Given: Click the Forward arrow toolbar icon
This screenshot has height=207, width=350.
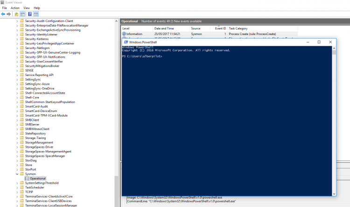Looking at the screenshot, I should pos(9,14).
